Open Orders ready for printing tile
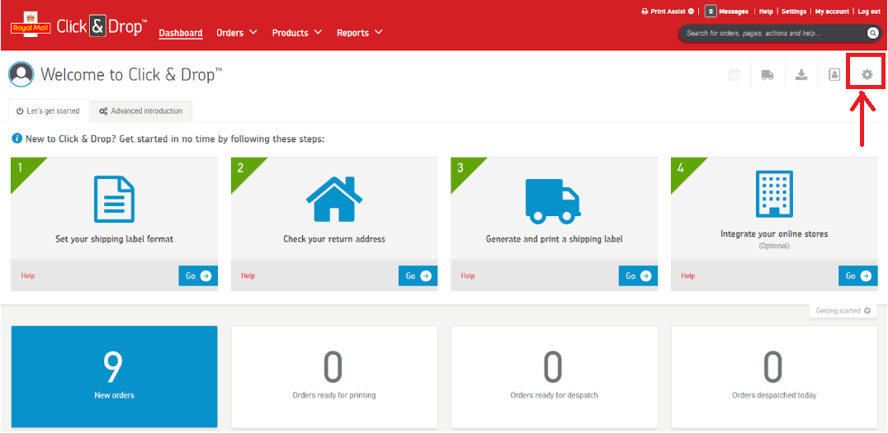The image size is (888, 433). (x=334, y=376)
